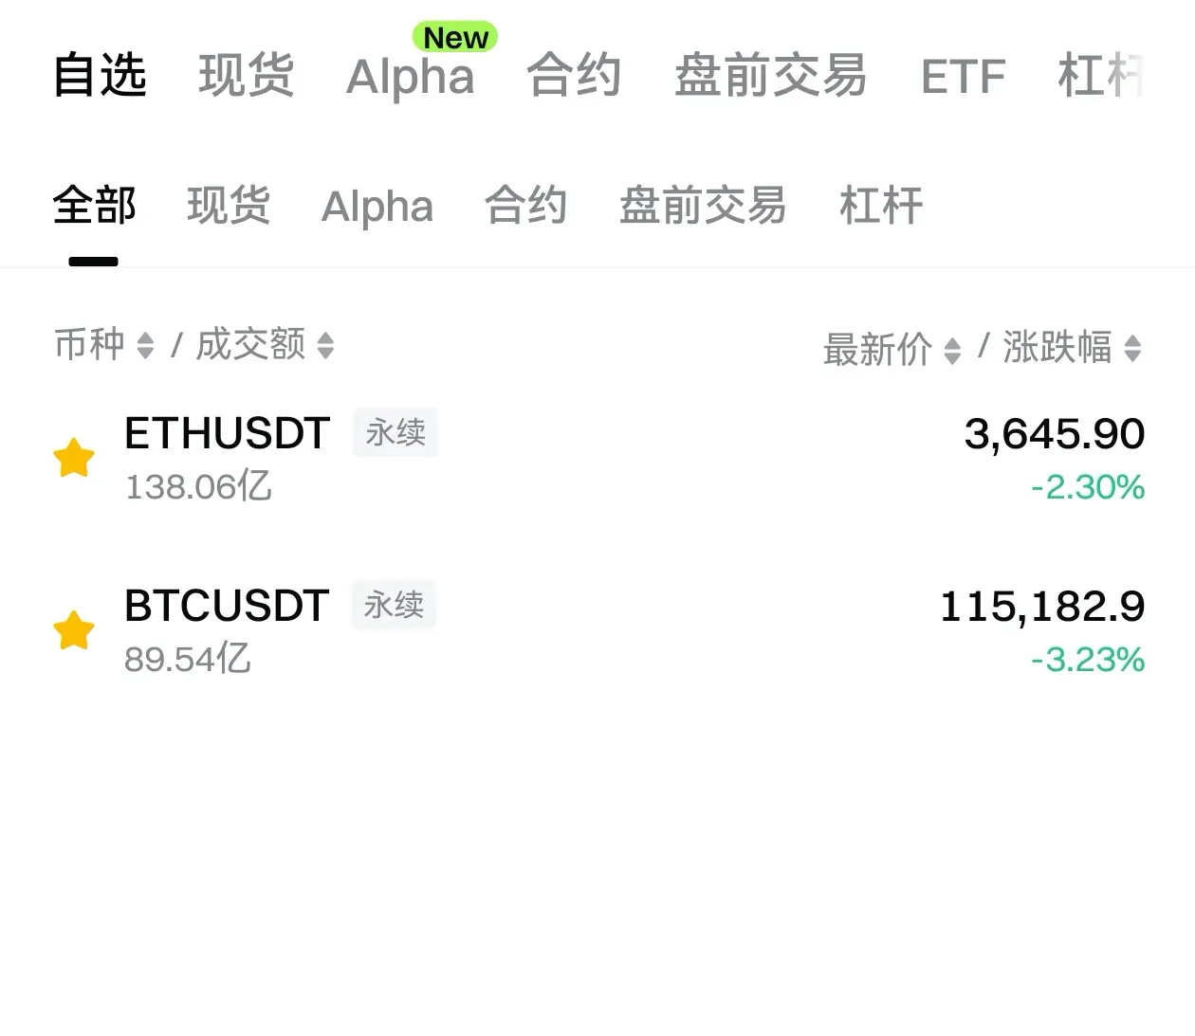
Task: Open the top Alpha tab
Action: [x=411, y=76]
